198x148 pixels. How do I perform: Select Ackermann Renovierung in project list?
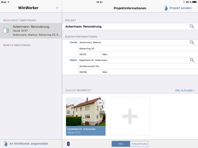tap(31, 30)
